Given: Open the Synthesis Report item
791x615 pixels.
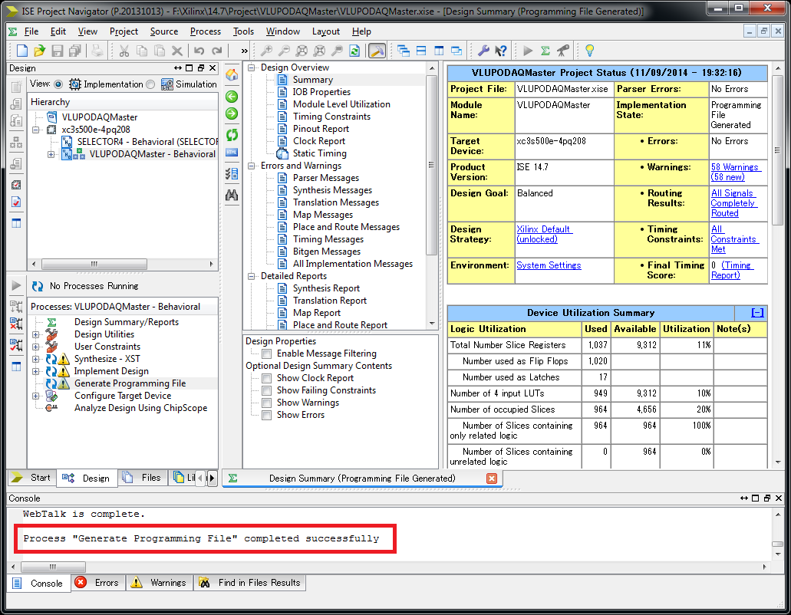Looking at the screenshot, I should 326,288.
